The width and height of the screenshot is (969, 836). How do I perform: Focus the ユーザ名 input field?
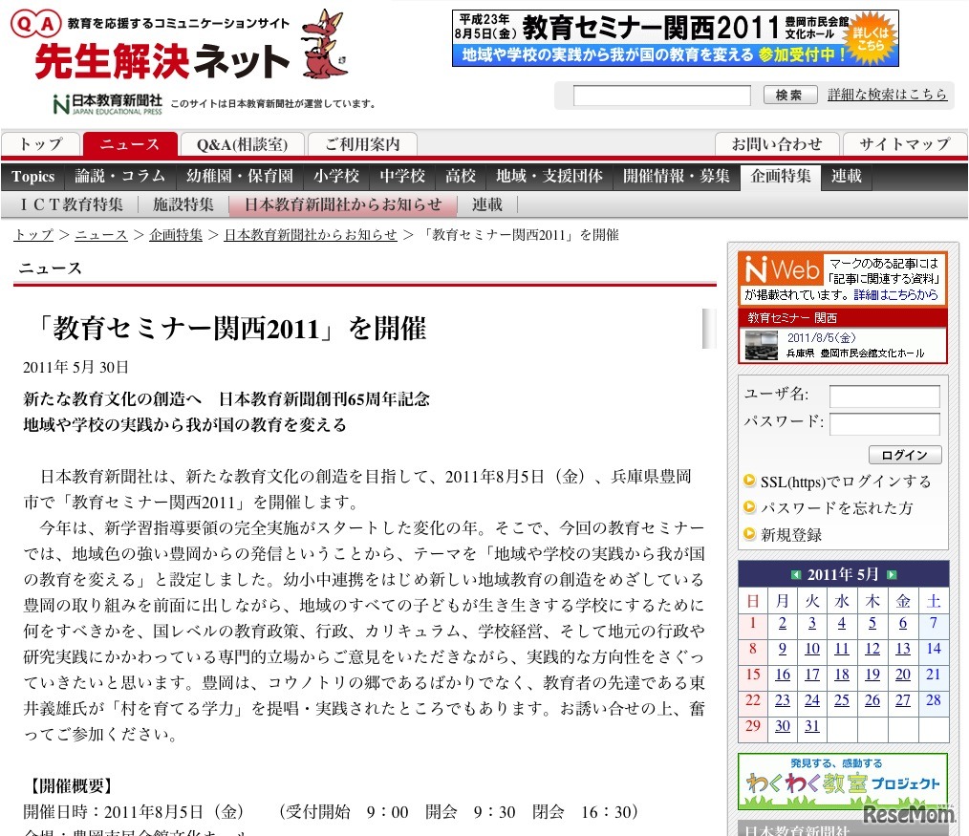884,397
